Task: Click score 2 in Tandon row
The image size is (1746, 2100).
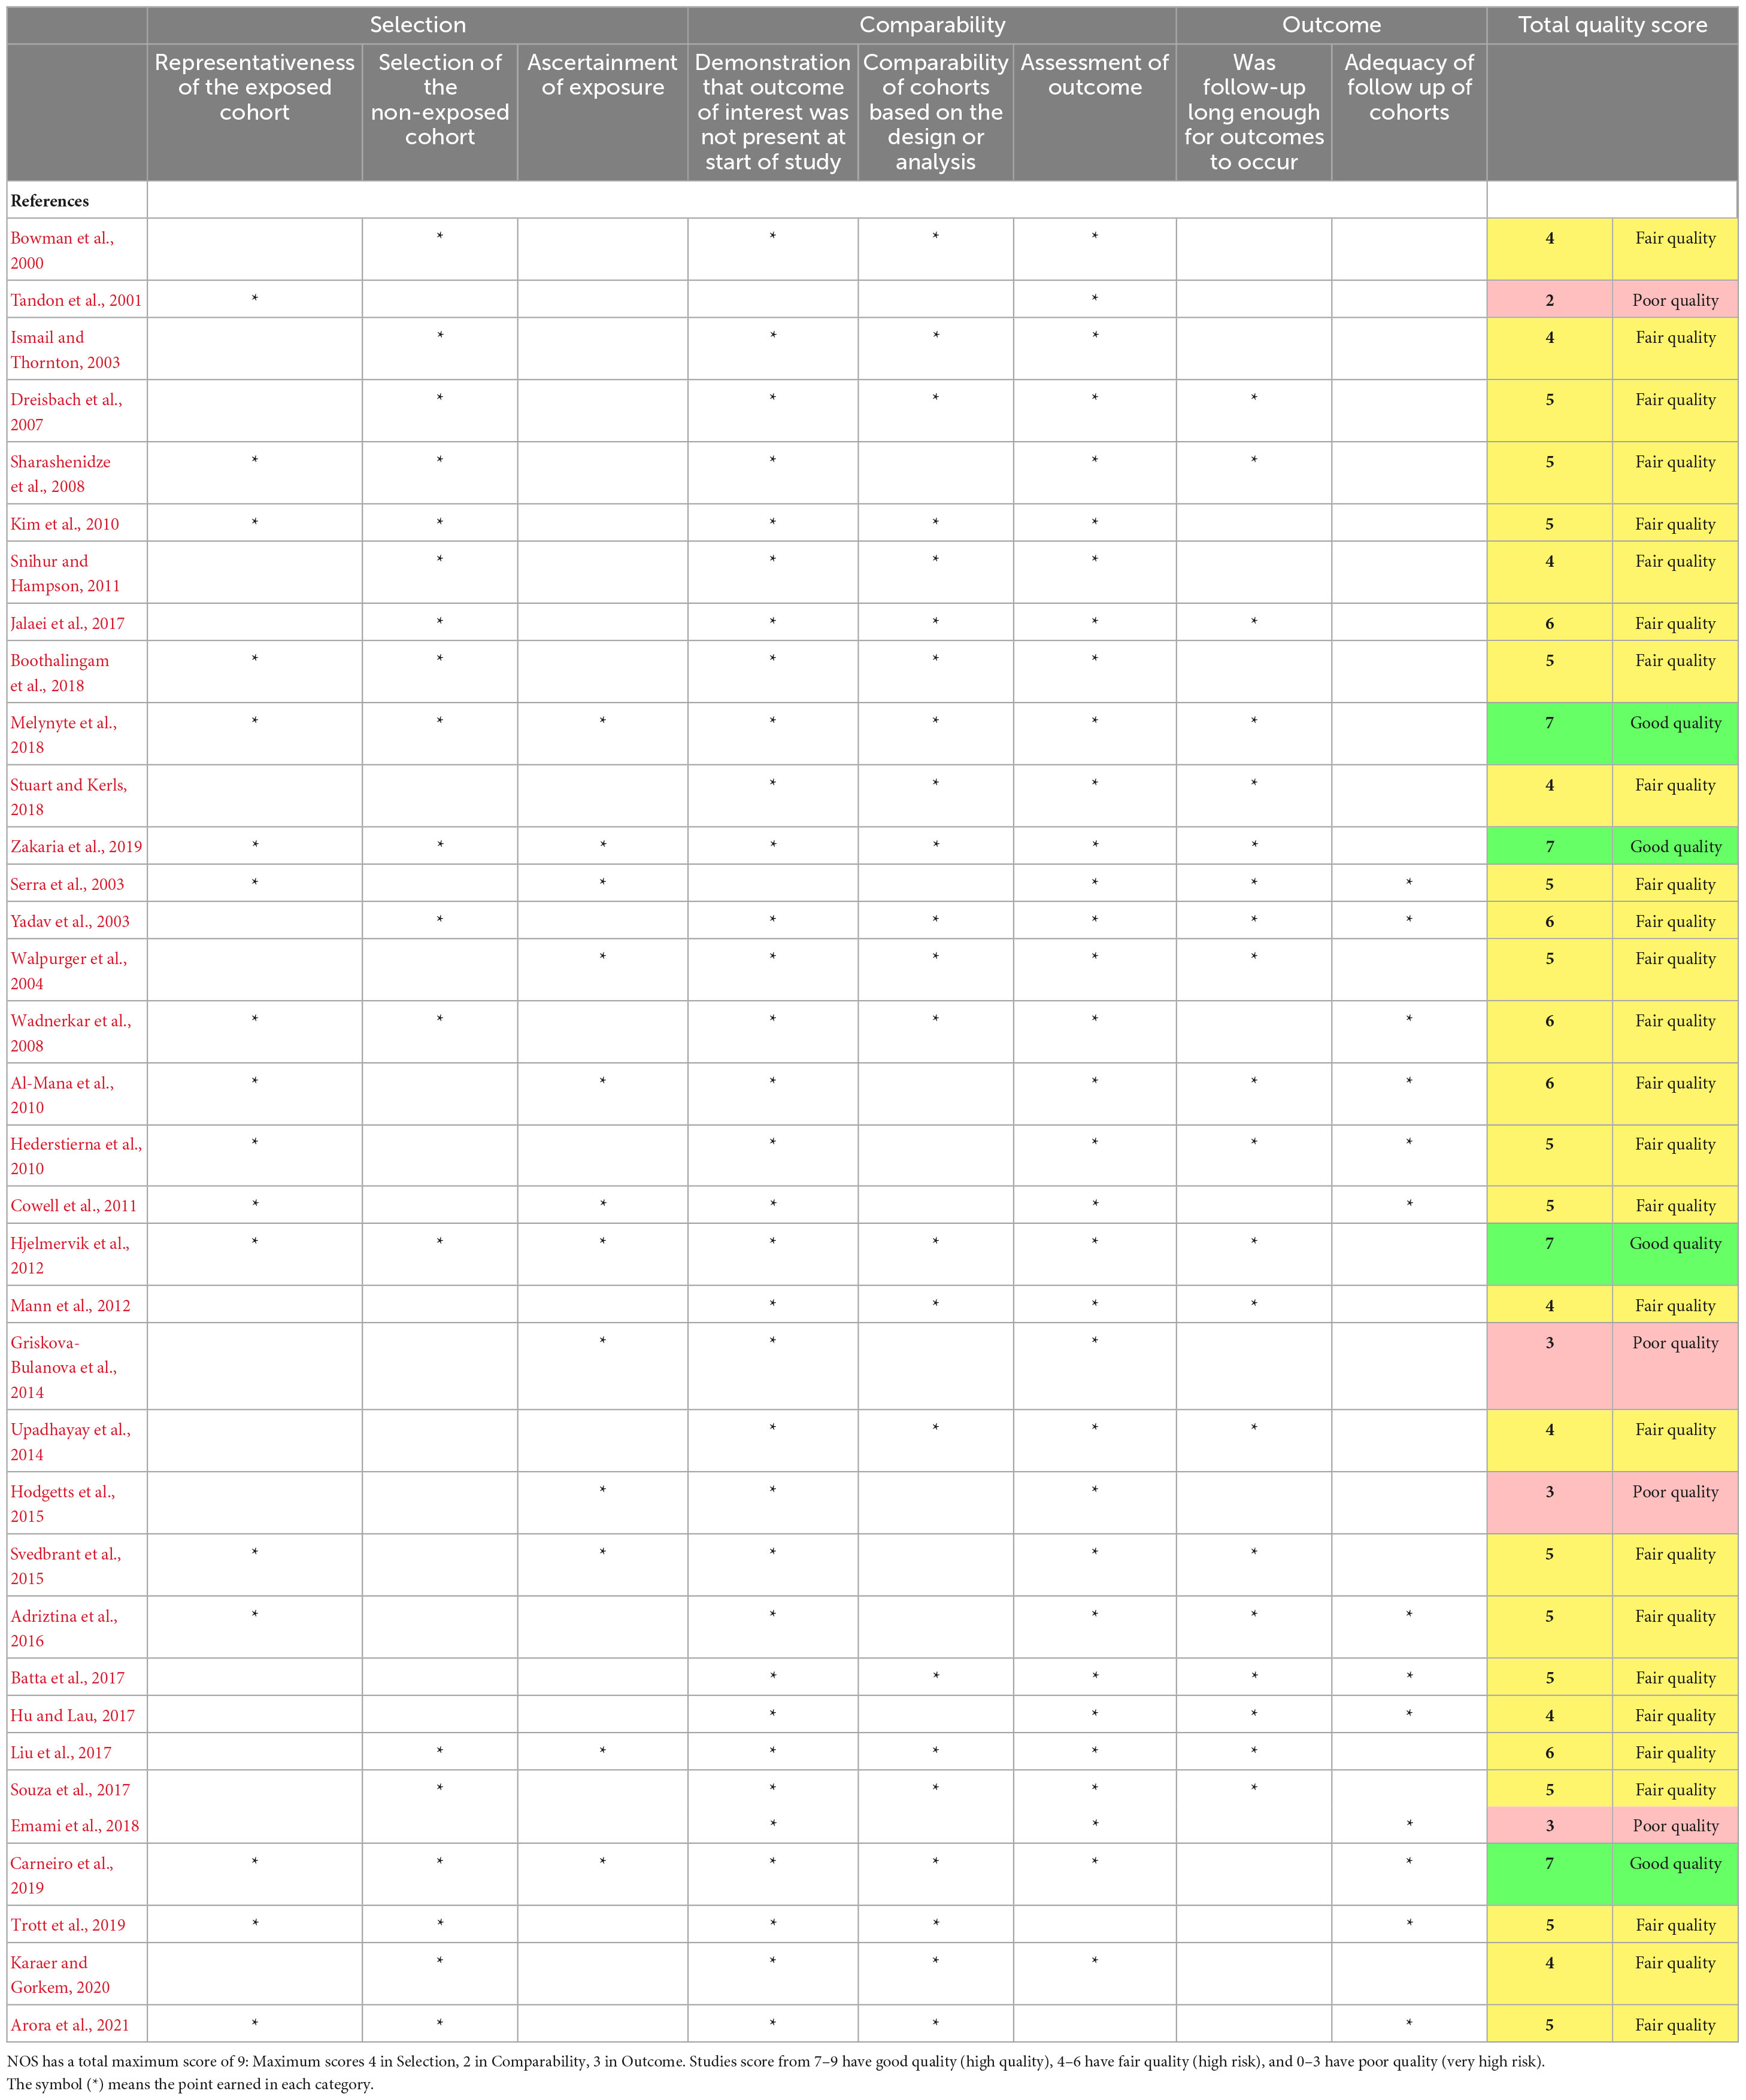Action: coord(1550,300)
